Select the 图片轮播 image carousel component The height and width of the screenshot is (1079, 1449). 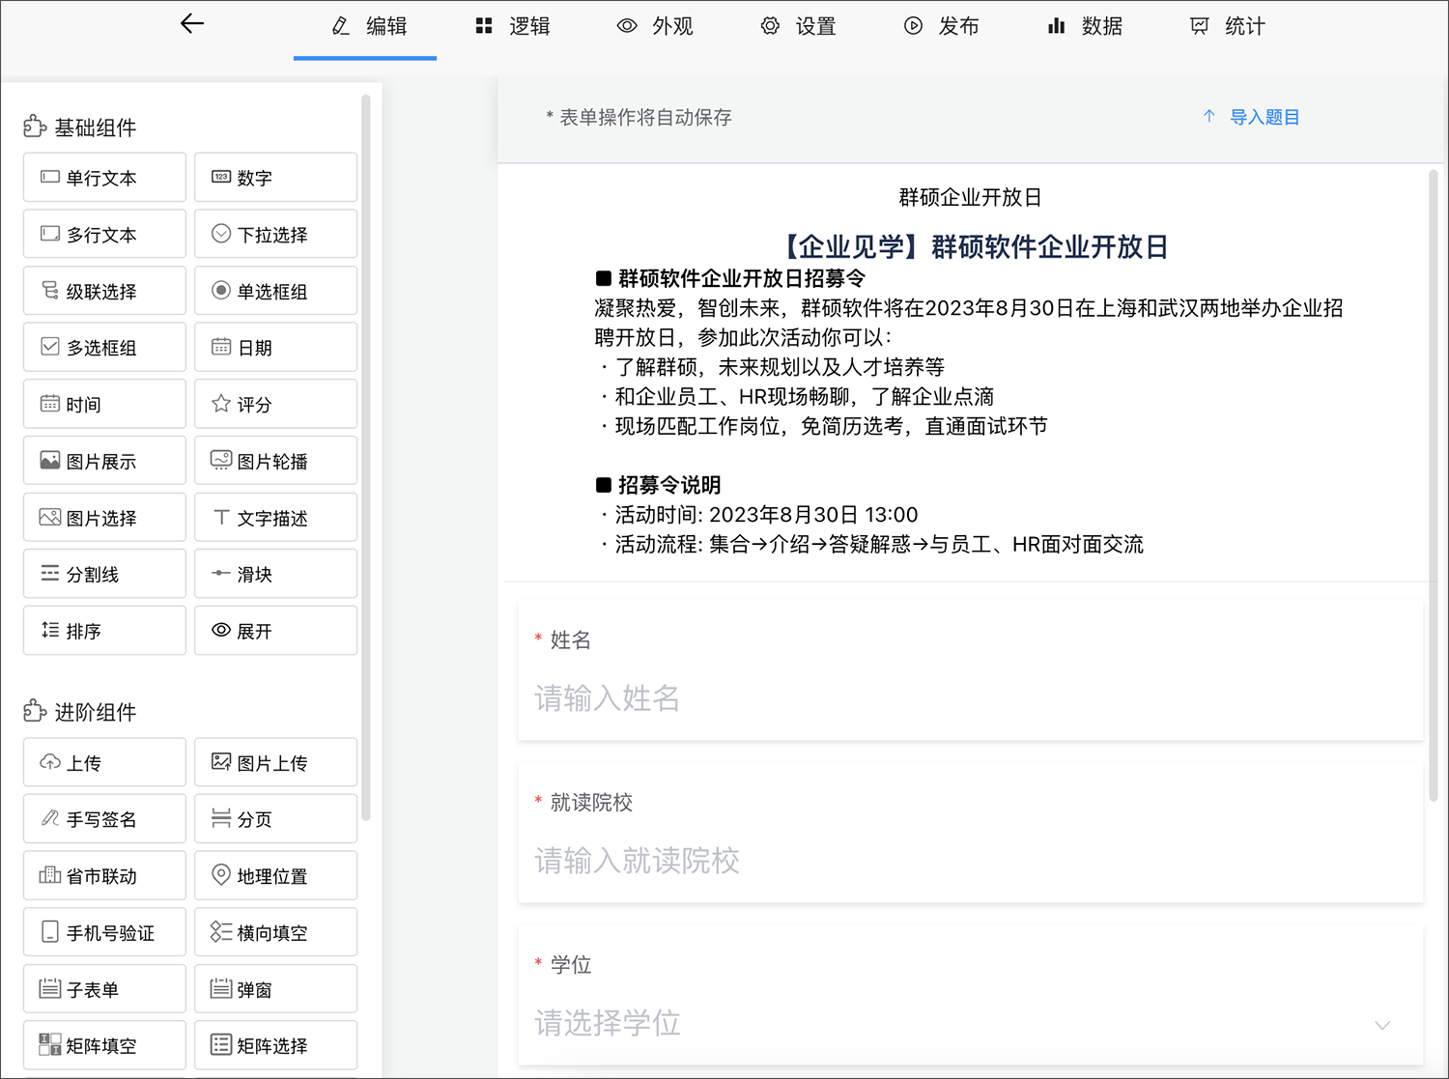(x=275, y=461)
